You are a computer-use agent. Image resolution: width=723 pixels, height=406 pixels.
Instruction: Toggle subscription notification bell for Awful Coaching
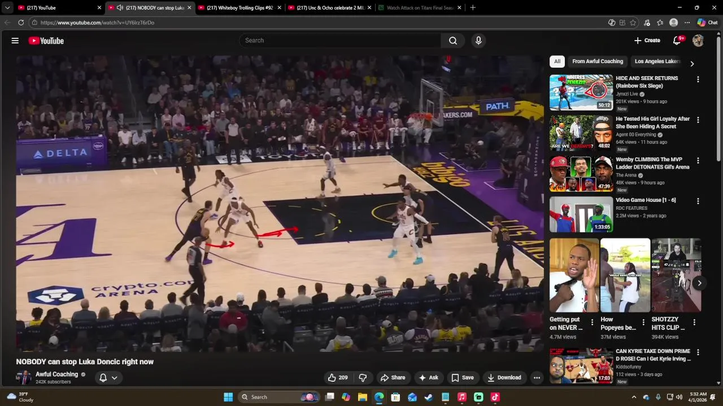click(103, 378)
